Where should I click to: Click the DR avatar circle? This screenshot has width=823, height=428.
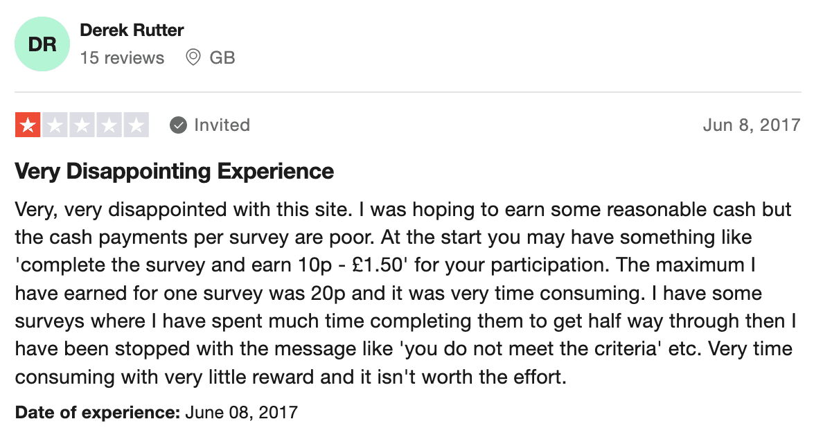coord(42,44)
